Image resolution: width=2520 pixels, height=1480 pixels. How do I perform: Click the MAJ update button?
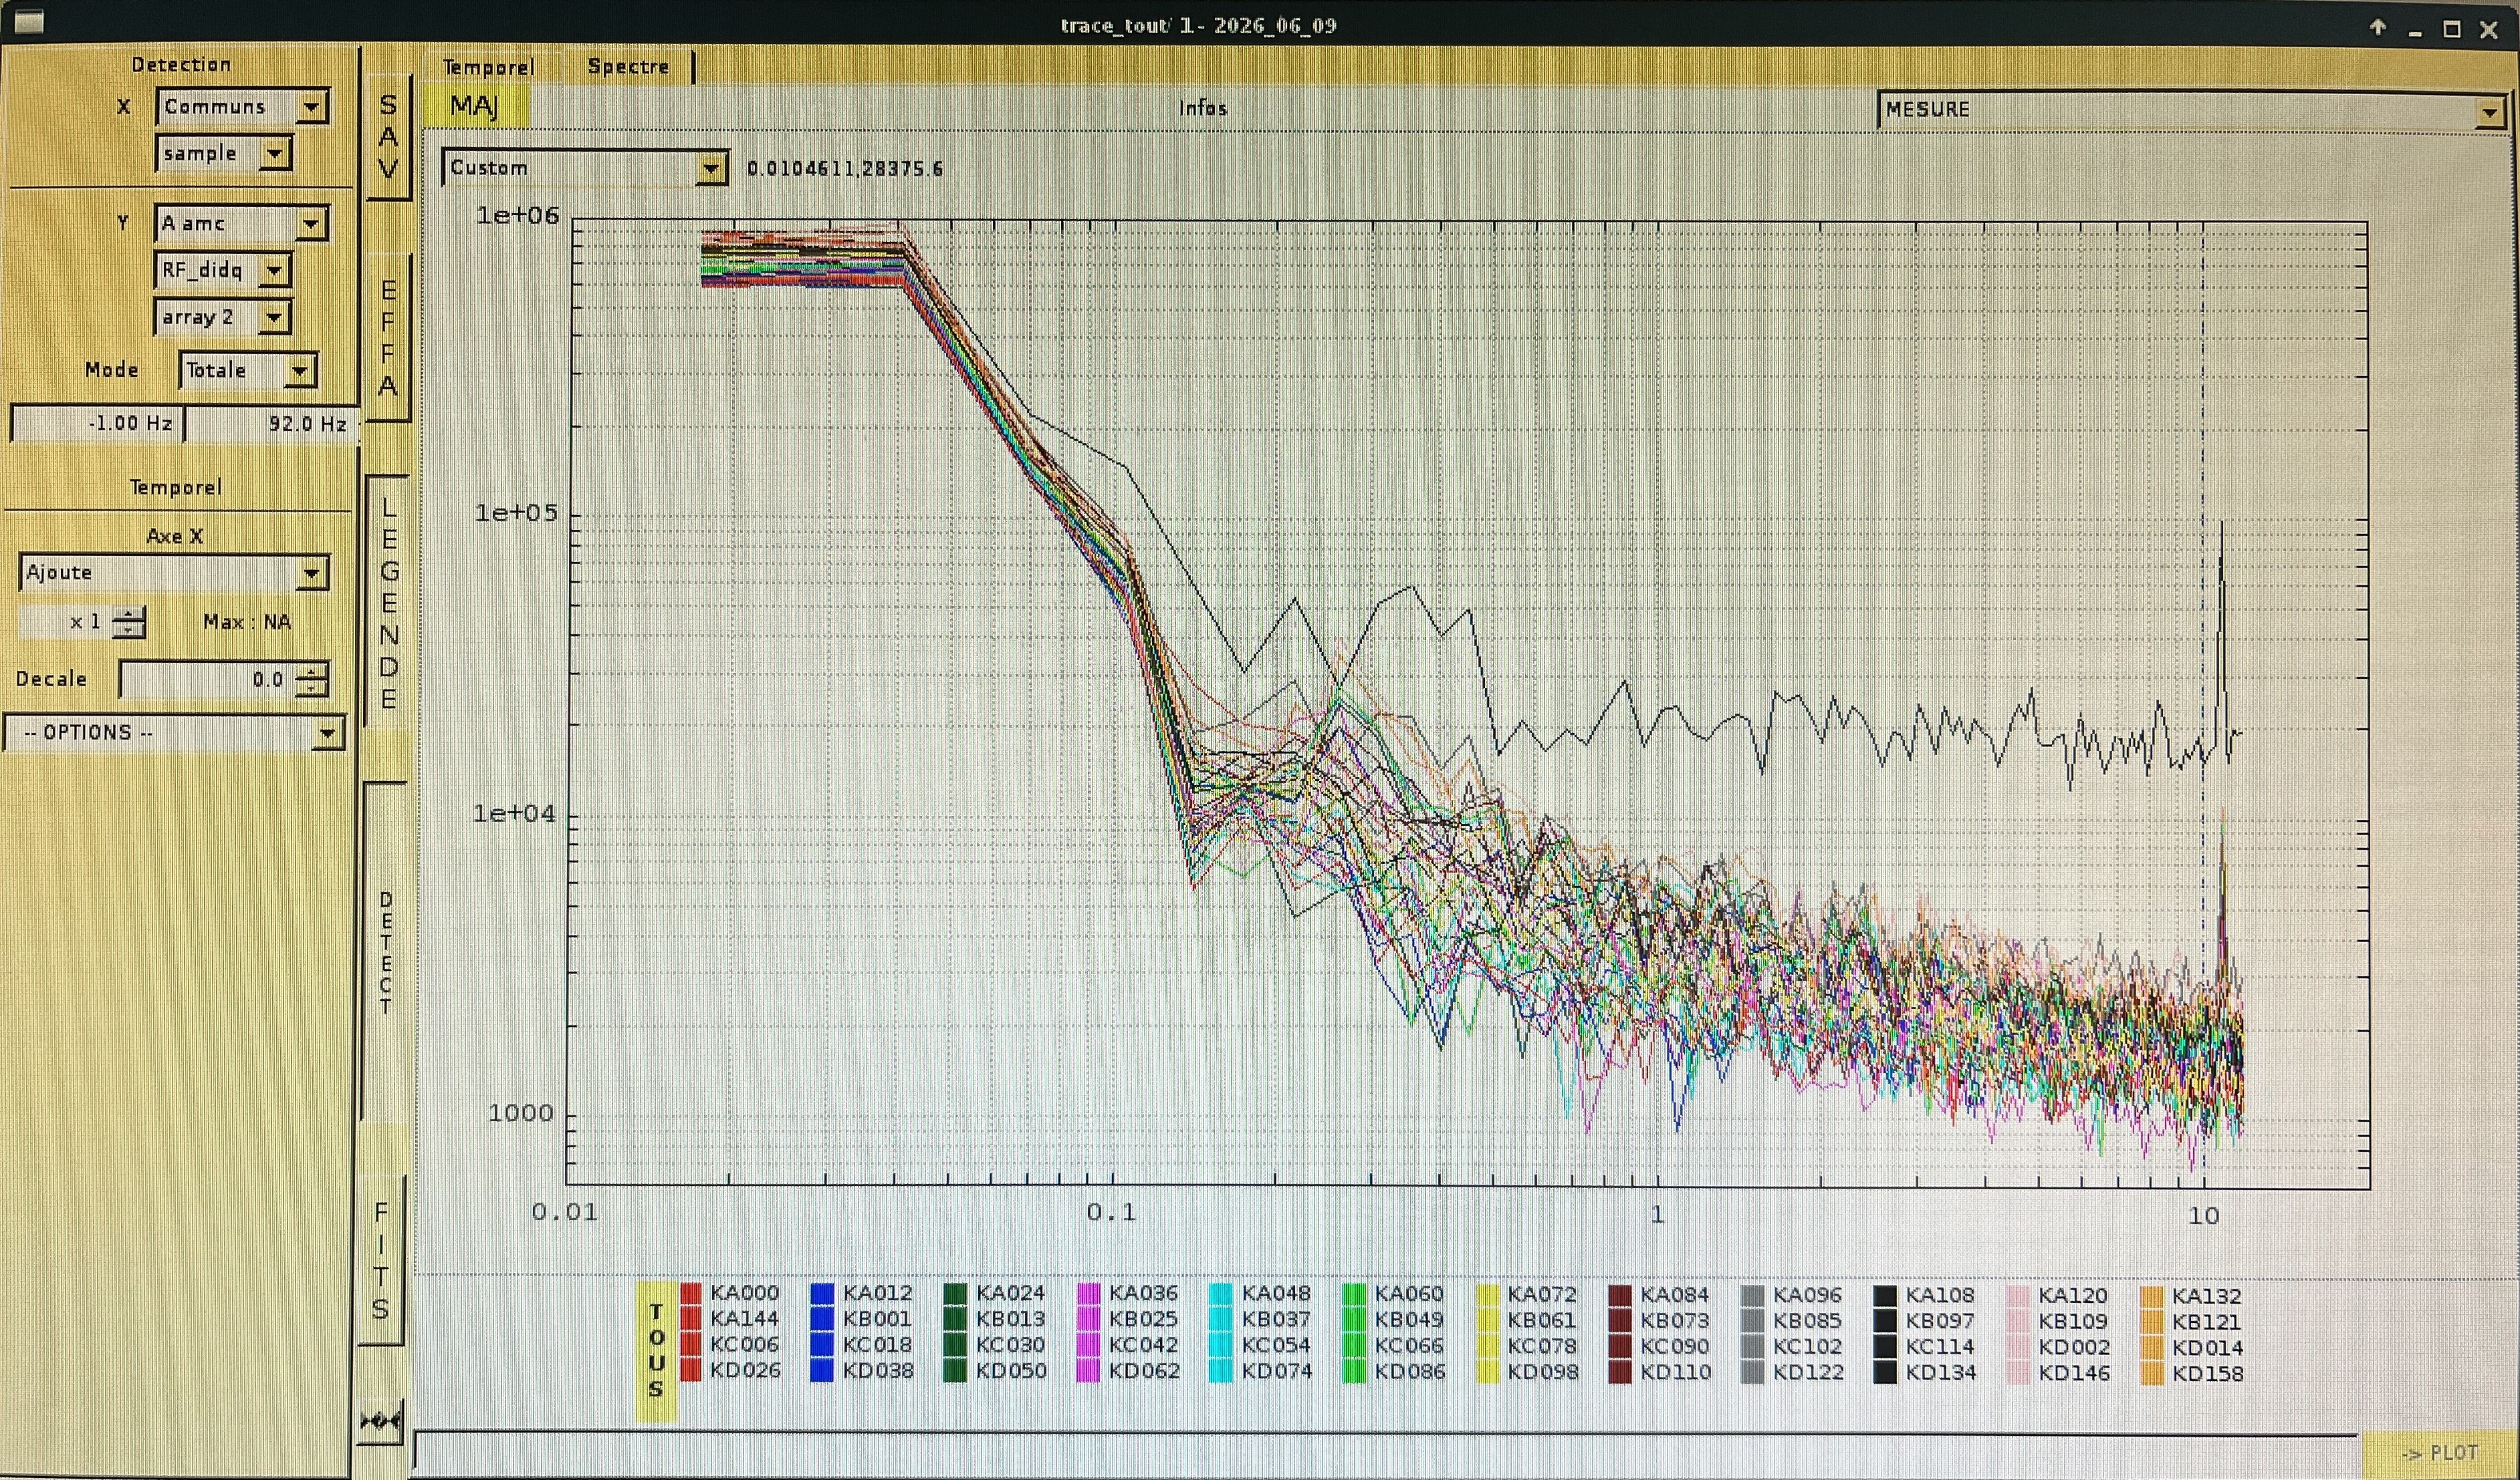coord(475,106)
